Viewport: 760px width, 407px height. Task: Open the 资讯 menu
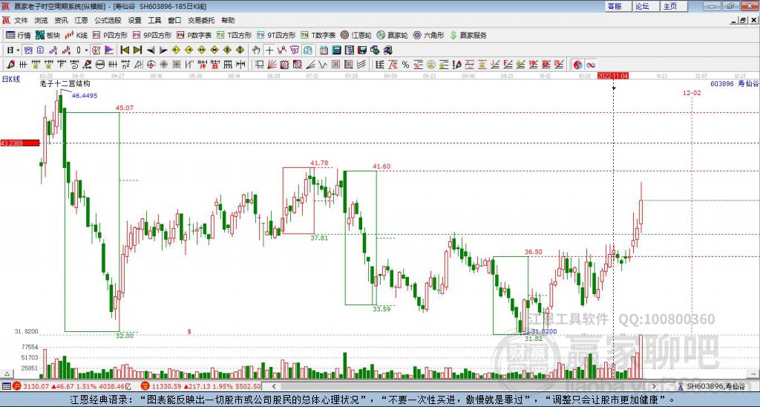pos(61,20)
